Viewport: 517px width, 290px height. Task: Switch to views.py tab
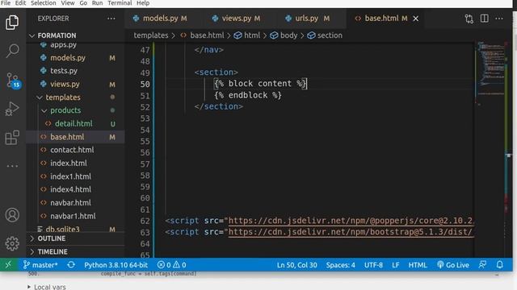coord(237,19)
